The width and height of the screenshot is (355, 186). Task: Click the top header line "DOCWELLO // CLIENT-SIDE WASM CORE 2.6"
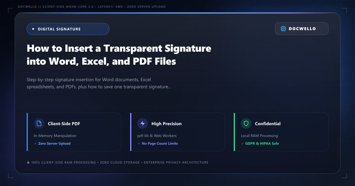point(56,7)
